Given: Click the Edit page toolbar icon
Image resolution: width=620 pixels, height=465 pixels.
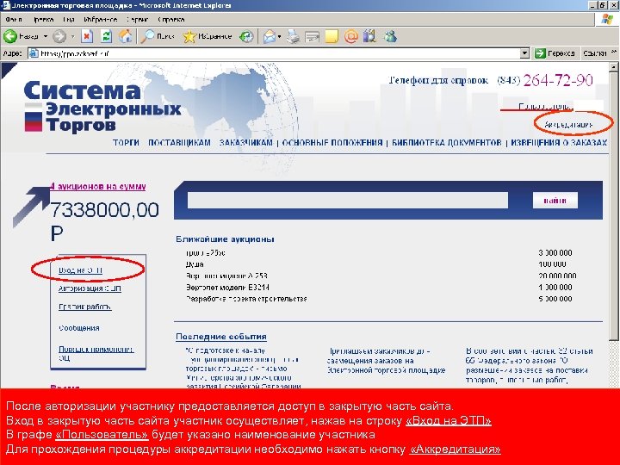Looking at the screenshot, I should (x=312, y=36).
